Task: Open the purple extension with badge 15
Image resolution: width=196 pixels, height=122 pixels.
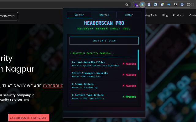Action: pyautogui.click(x=136, y=5)
